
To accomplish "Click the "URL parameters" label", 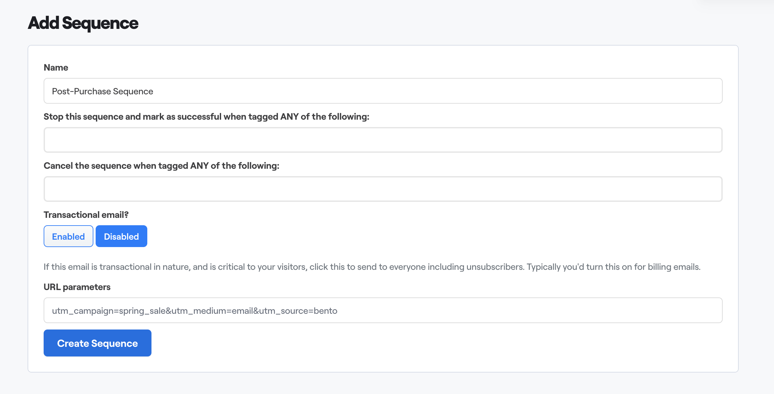I will click(77, 287).
